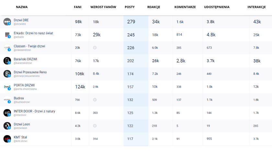272x153 pixels.
Task: Click the INTER DOOR profile logo
Action: (x=7, y=113)
